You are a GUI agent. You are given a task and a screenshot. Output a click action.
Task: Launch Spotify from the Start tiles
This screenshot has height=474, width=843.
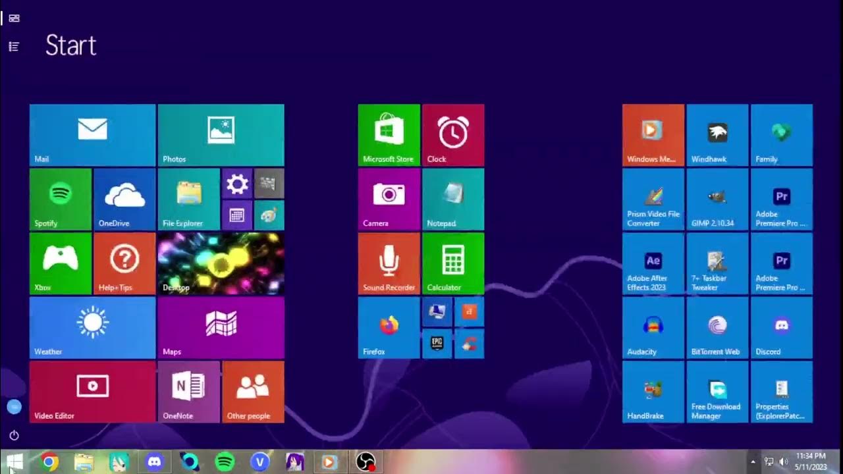pos(61,199)
